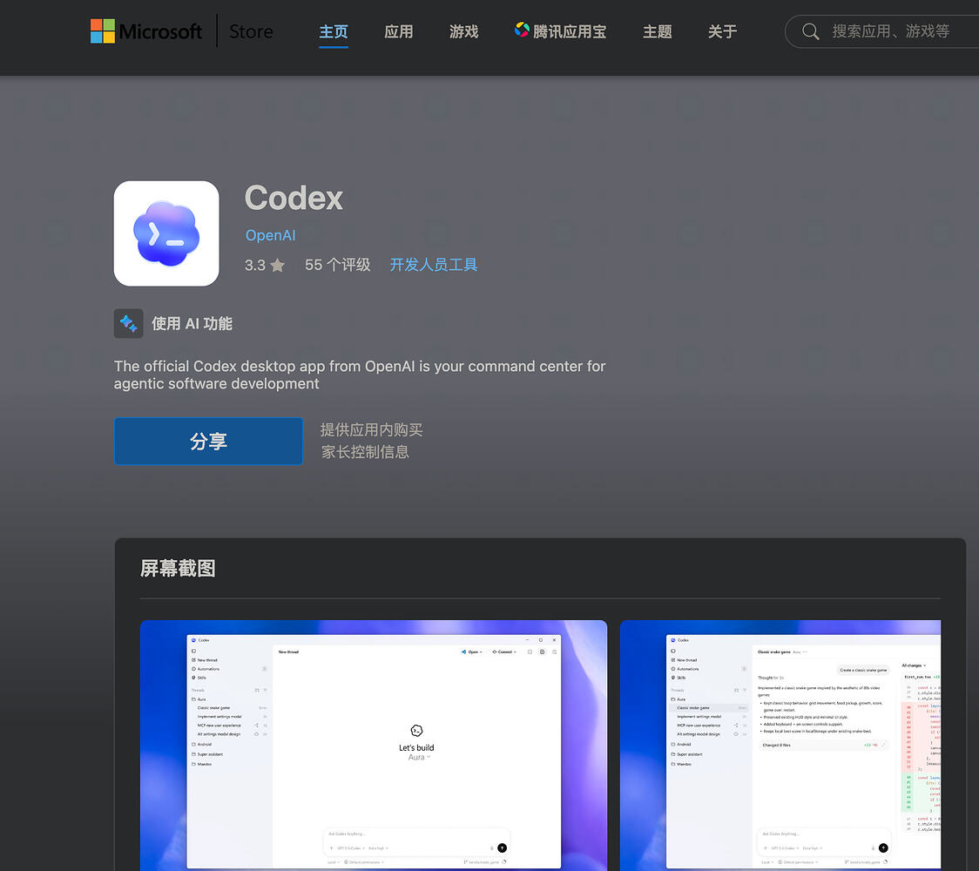Screen dimensions: 979x871
Task: Open the Classic snake game screenshot thumbnail
Action: [780, 745]
